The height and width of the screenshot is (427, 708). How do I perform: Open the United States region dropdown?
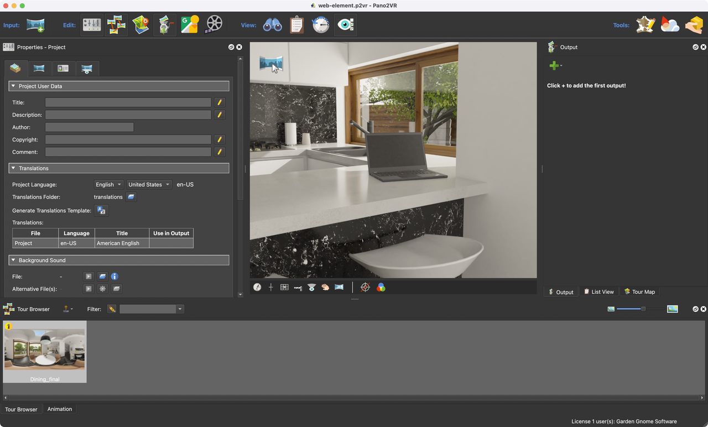[x=149, y=185]
